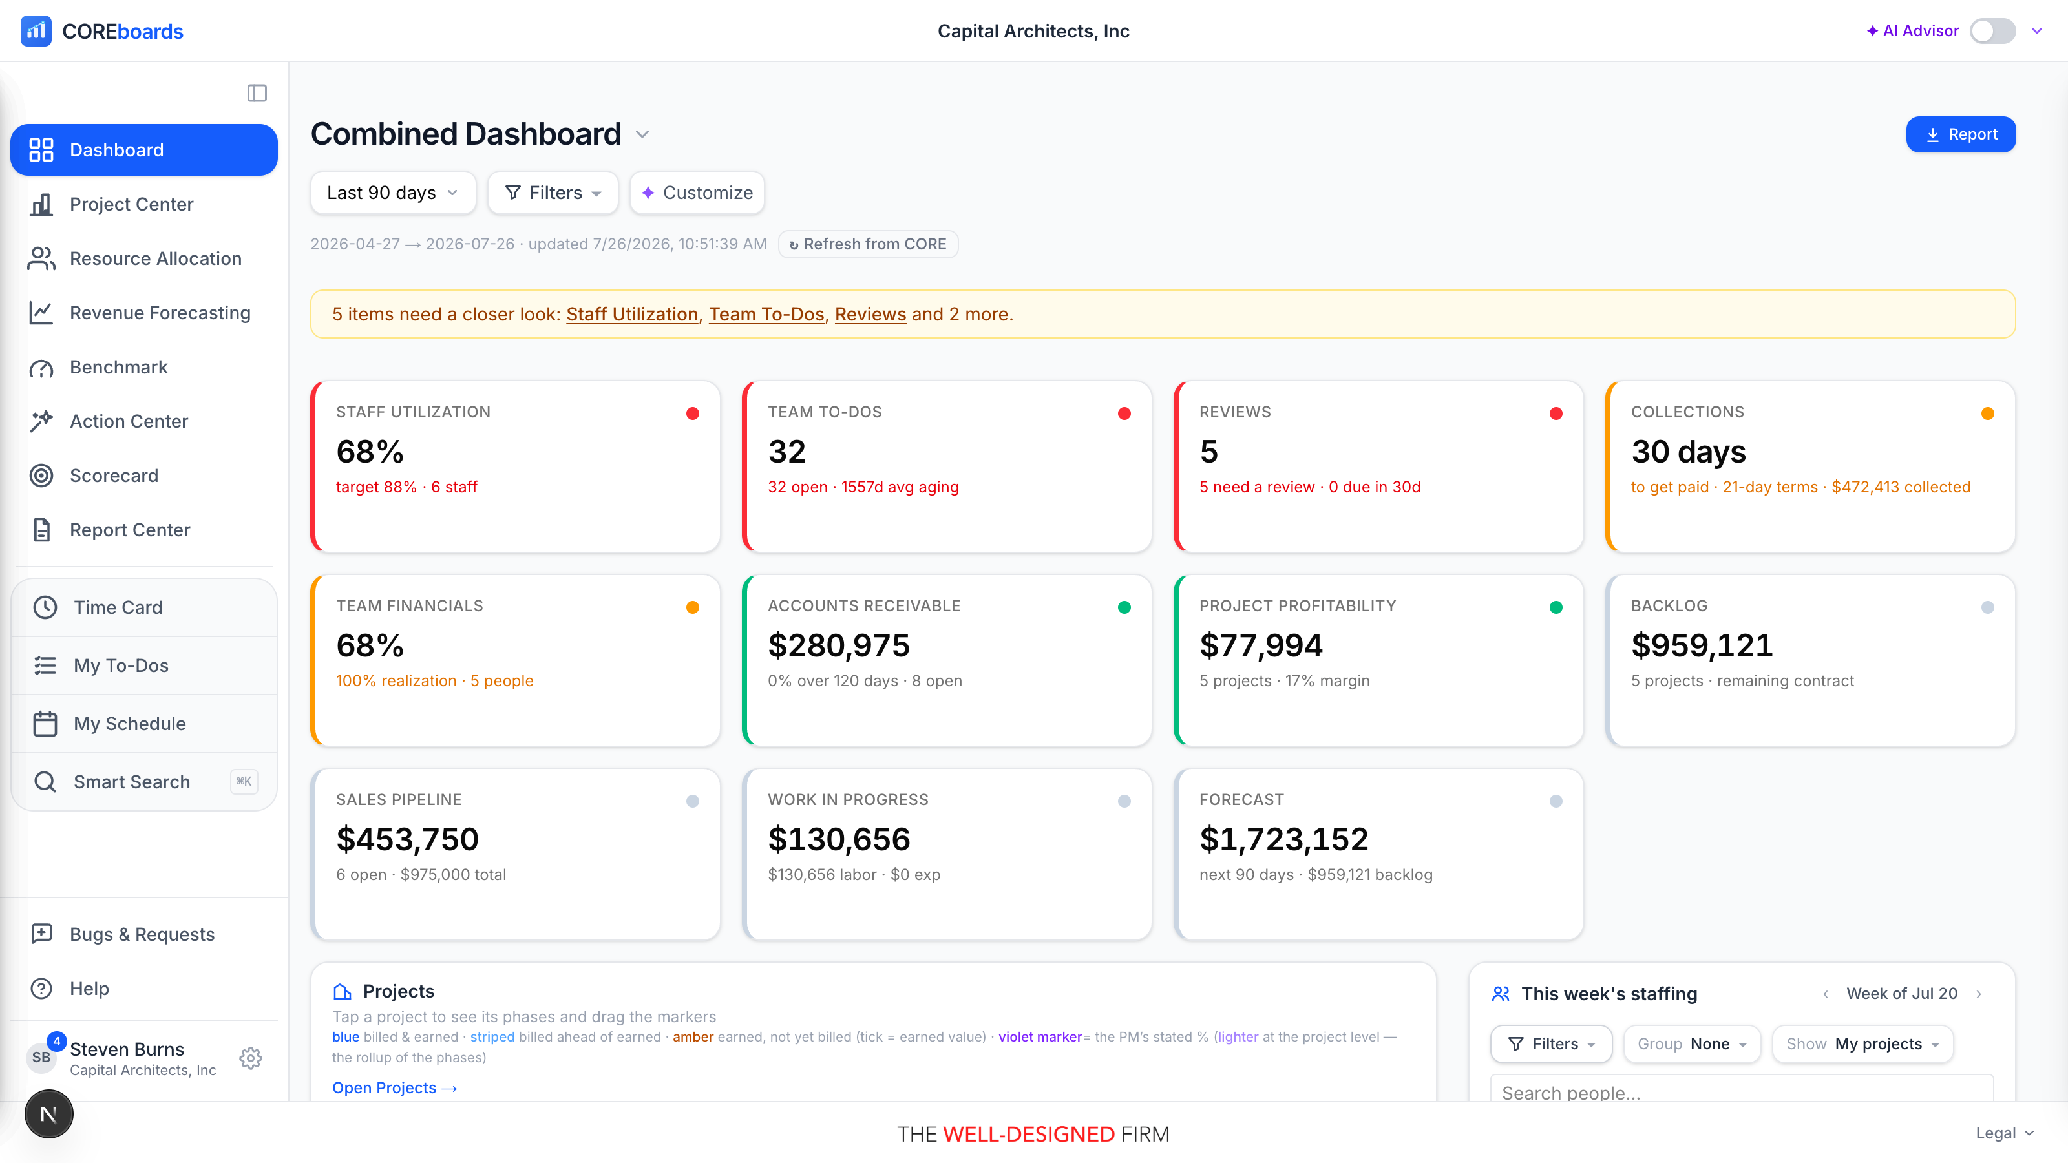
Task: Click the round N badge icon
Action: (x=48, y=1114)
